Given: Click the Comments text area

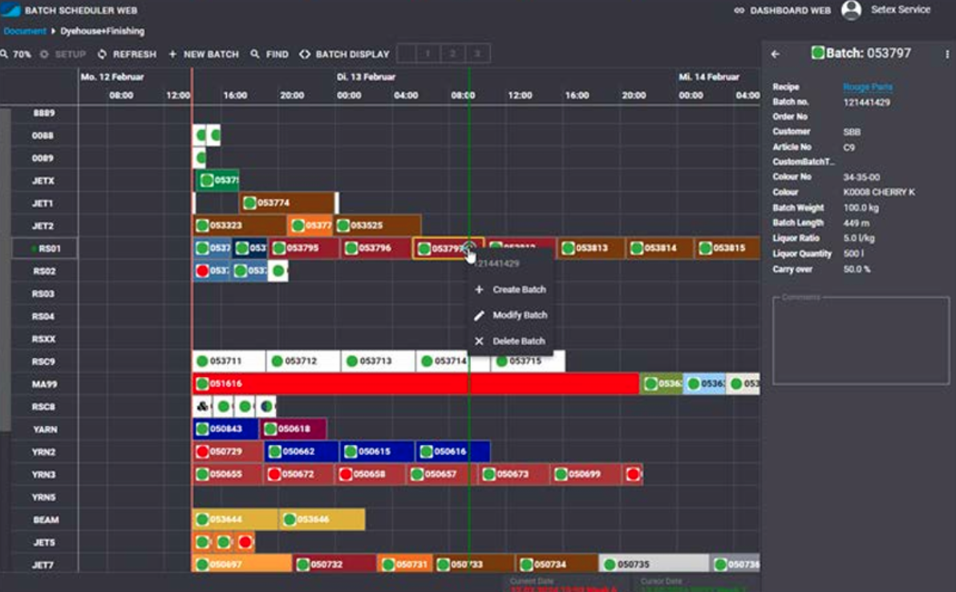Looking at the screenshot, I should tap(861, 340).
